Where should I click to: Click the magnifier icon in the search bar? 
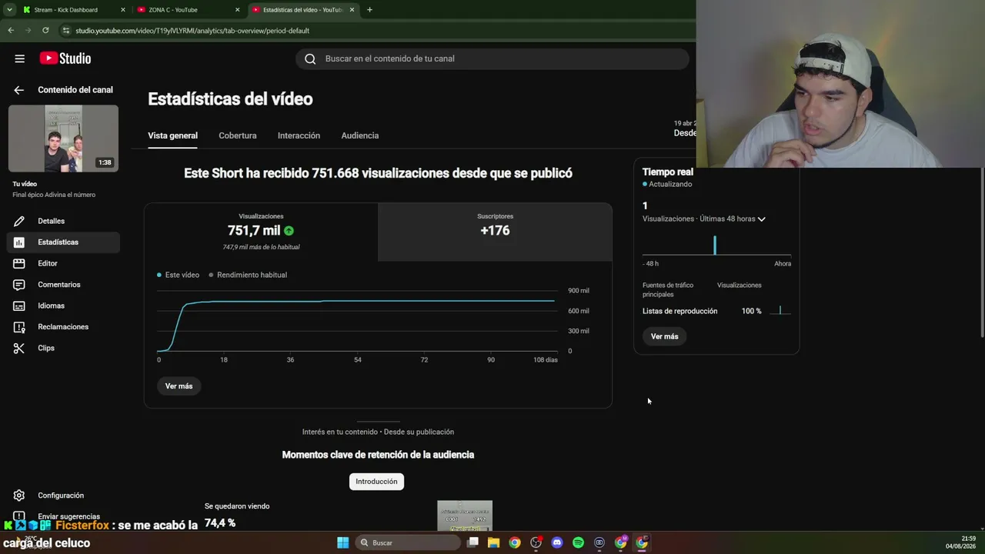coord(310,58)
